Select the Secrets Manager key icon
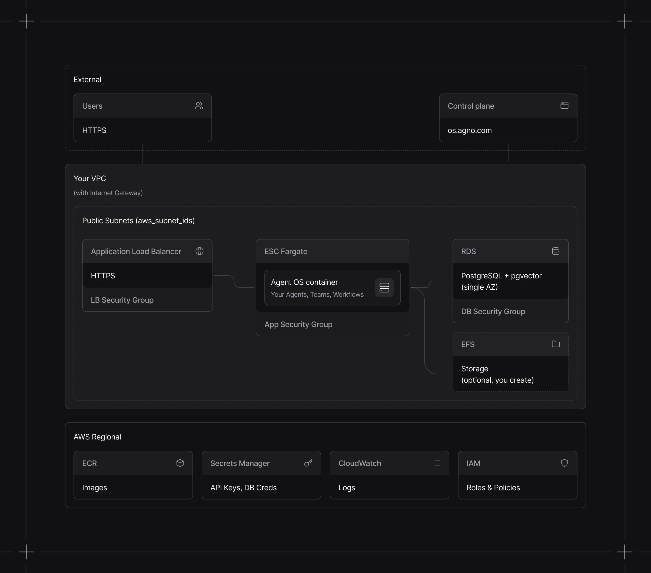Screen dimensions: 651x573 [x=308, y=463]
